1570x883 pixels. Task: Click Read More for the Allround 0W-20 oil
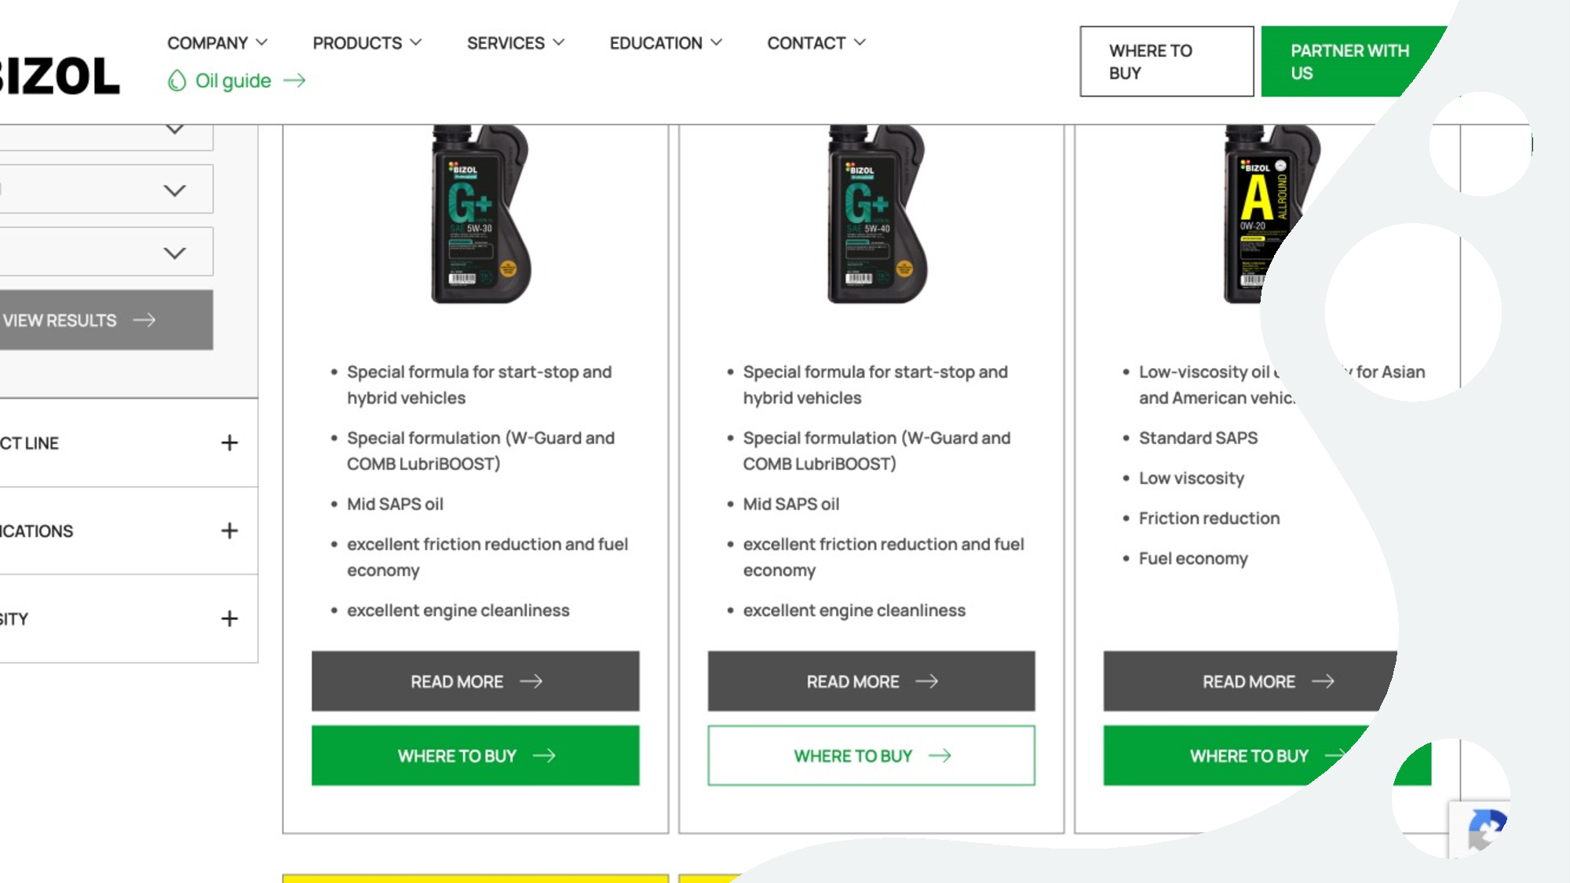click(1248, 681)
